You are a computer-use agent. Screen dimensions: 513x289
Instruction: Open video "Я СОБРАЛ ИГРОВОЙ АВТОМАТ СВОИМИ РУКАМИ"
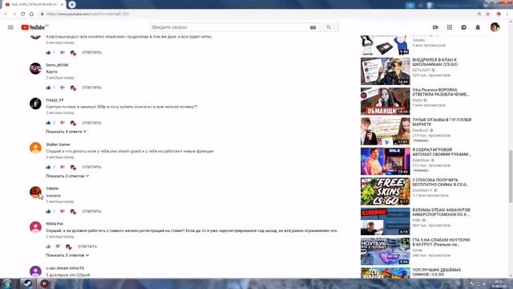[442, 152]
